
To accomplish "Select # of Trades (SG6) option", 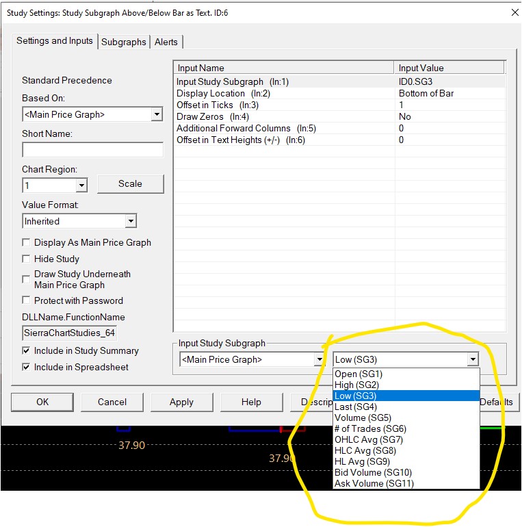I will (x=406, y=428).
